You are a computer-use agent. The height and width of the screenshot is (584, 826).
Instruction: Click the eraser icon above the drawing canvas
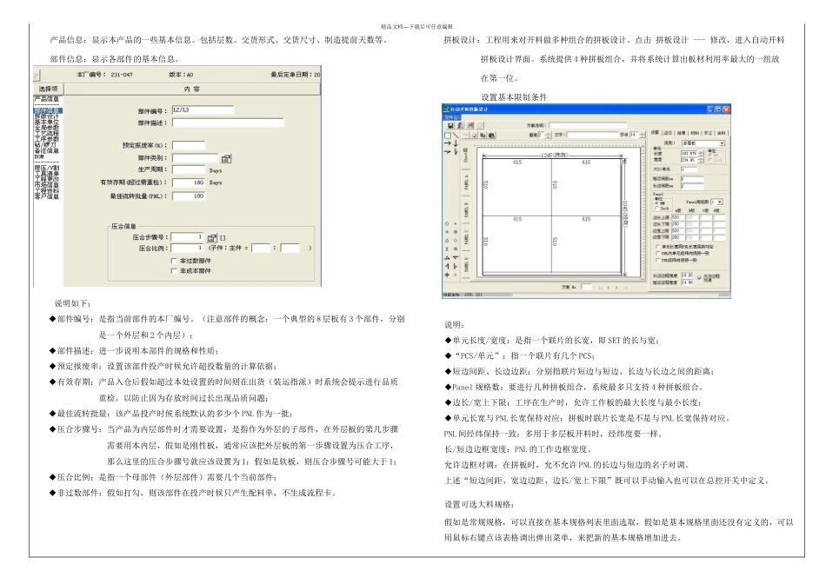click(x=475, y=136)
